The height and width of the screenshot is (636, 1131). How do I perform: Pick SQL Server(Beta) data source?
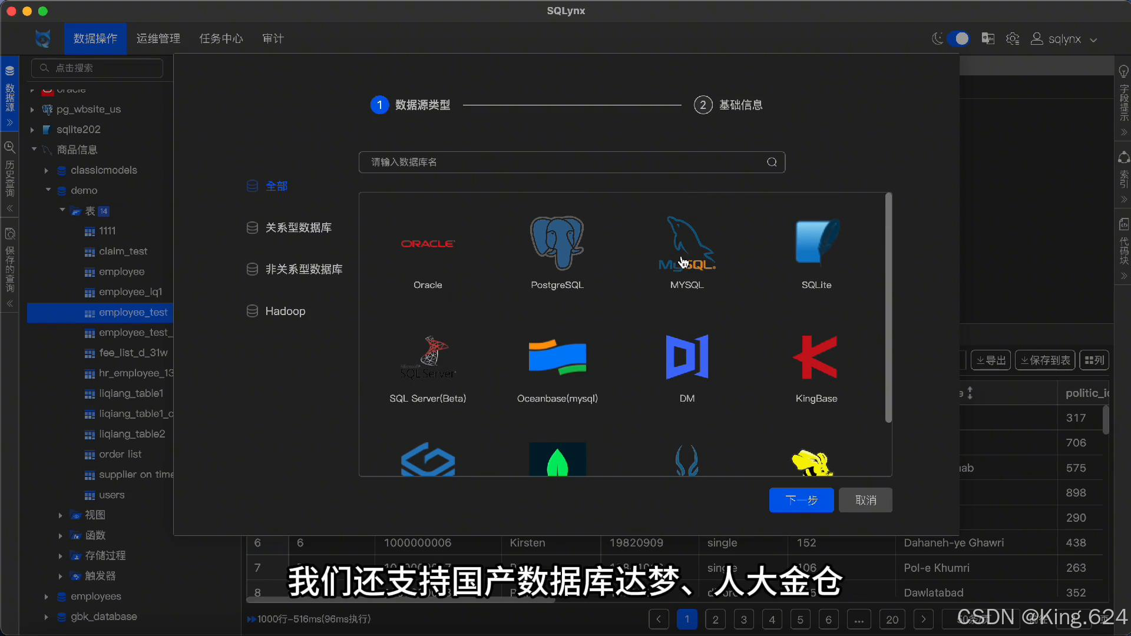[x=428, y=357]
